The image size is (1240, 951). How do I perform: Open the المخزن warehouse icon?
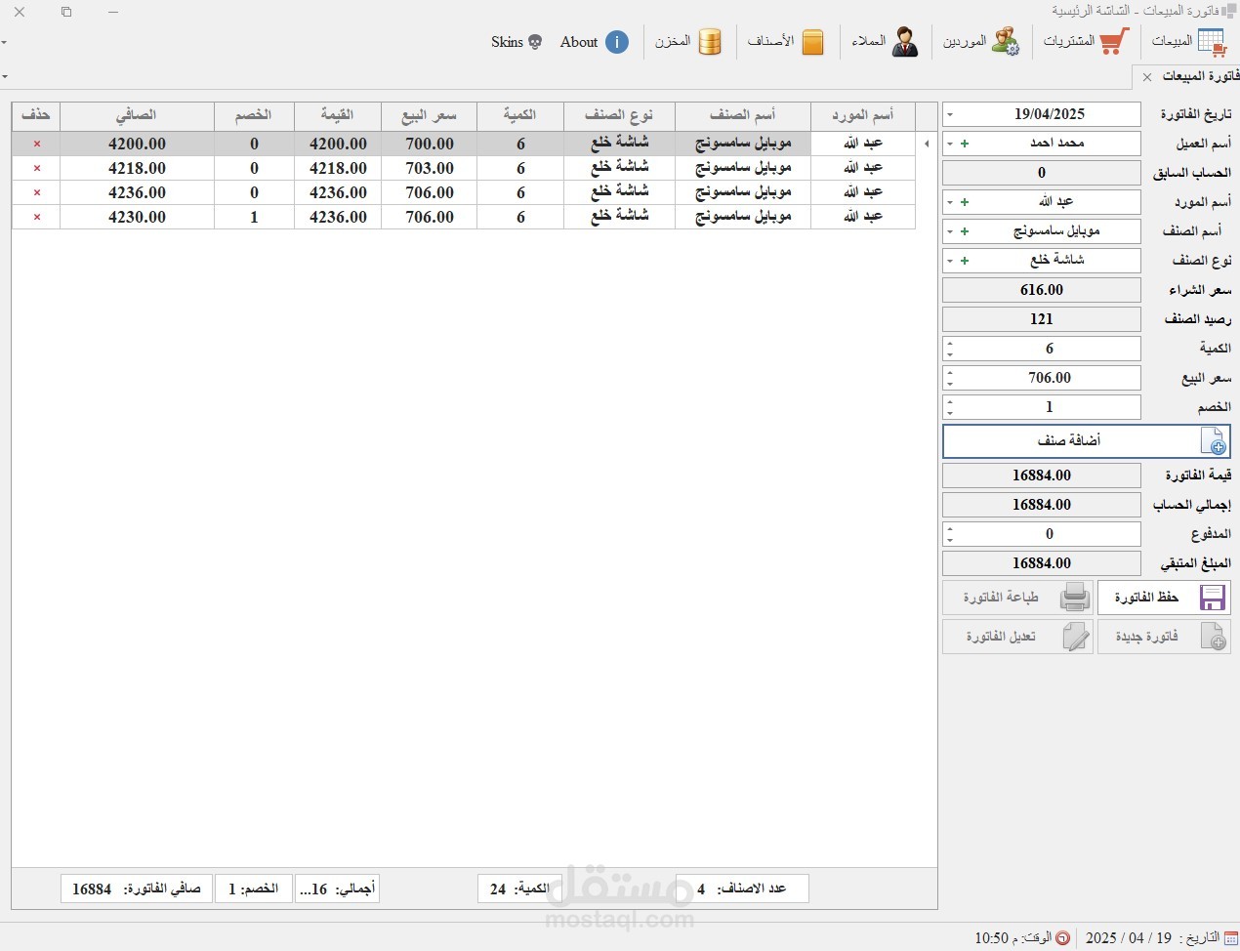click(x=710, y=42)
